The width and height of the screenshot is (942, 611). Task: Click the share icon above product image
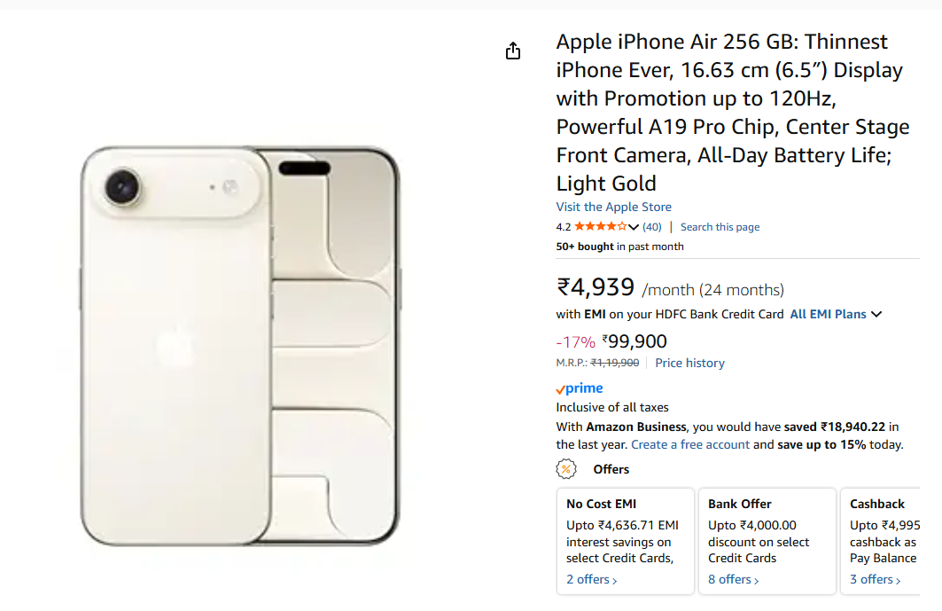coord(513,51)
